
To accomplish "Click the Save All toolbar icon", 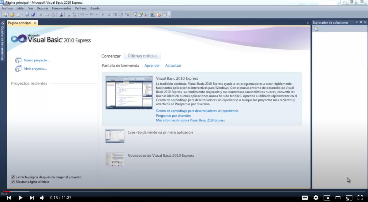I will [33, 14].
